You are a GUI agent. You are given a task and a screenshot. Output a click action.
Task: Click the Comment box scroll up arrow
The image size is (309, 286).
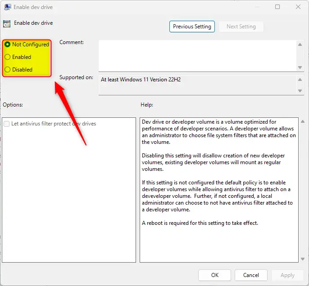click(x=300, y=45)
